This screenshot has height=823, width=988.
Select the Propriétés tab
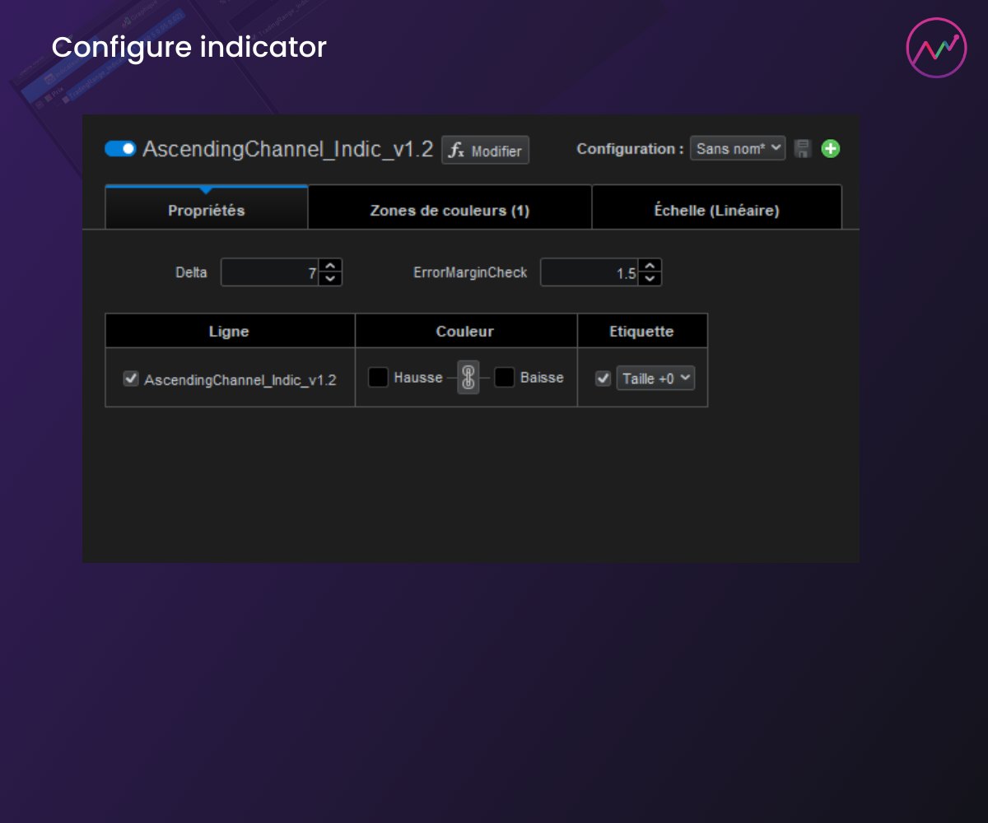pos(206,211)
